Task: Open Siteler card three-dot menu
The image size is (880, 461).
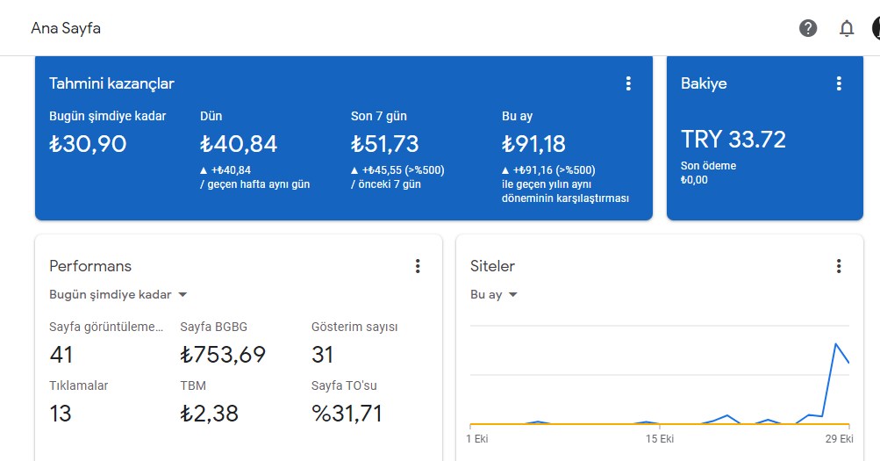Action: [839, 266]
